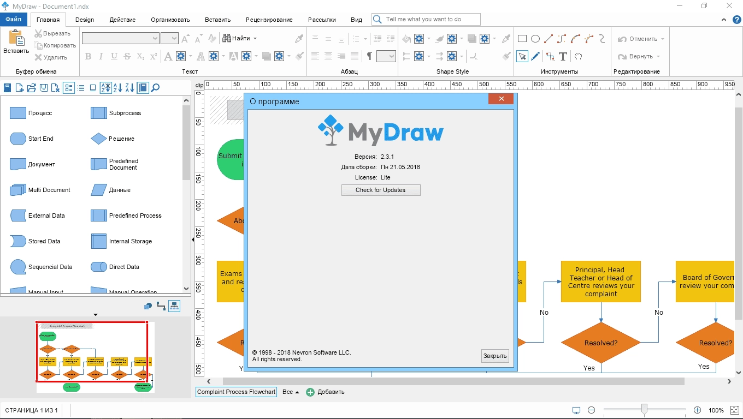Screen dimensions: 743x419
Task: Switch to the Вставить ribbon tab
Action: [x=218, y=20]
